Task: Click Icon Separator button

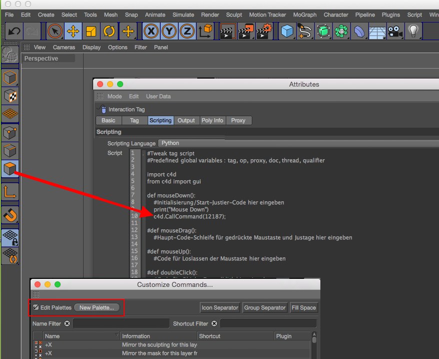Action: click(x=220, y=307)
